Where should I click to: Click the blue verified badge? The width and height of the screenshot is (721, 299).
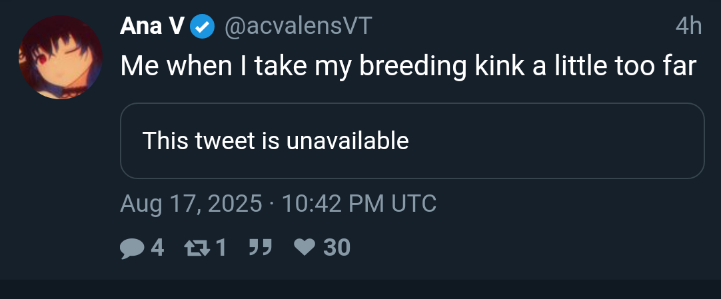[x=203, y=27]
